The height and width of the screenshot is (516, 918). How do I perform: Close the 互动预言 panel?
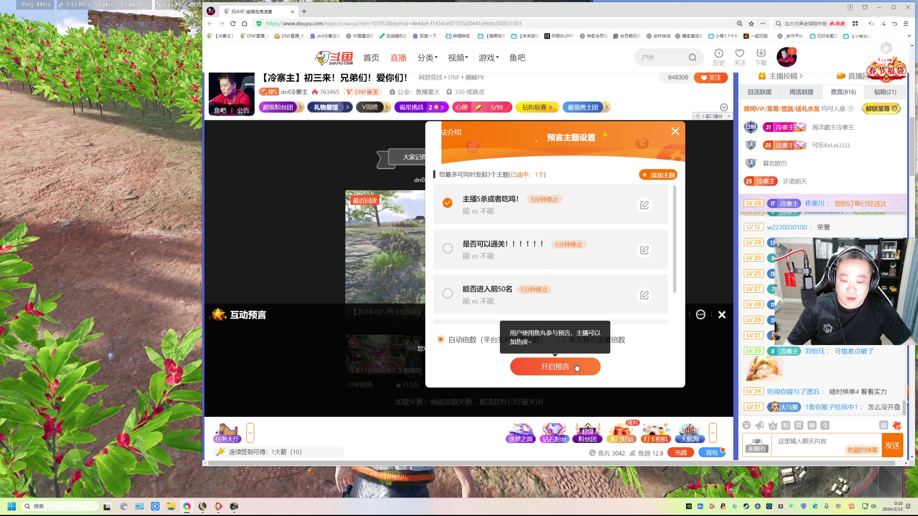(722, 315)
